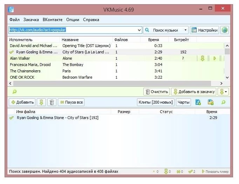The height and width of the screenshot is (184, 239).
Task: Open the Файл menu
Action: coord(14,20)
